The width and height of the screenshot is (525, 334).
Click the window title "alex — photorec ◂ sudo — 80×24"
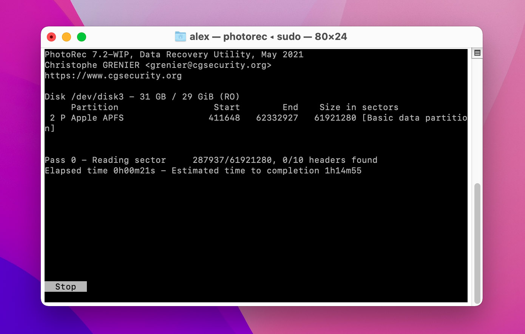[x=268, y=37]
